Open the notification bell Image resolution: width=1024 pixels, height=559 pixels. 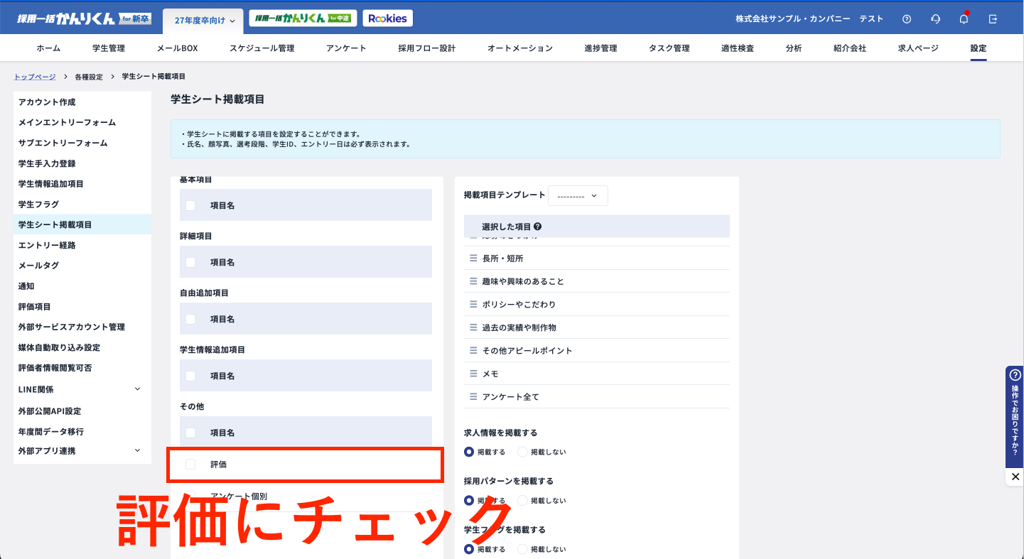tap(964, 18)
